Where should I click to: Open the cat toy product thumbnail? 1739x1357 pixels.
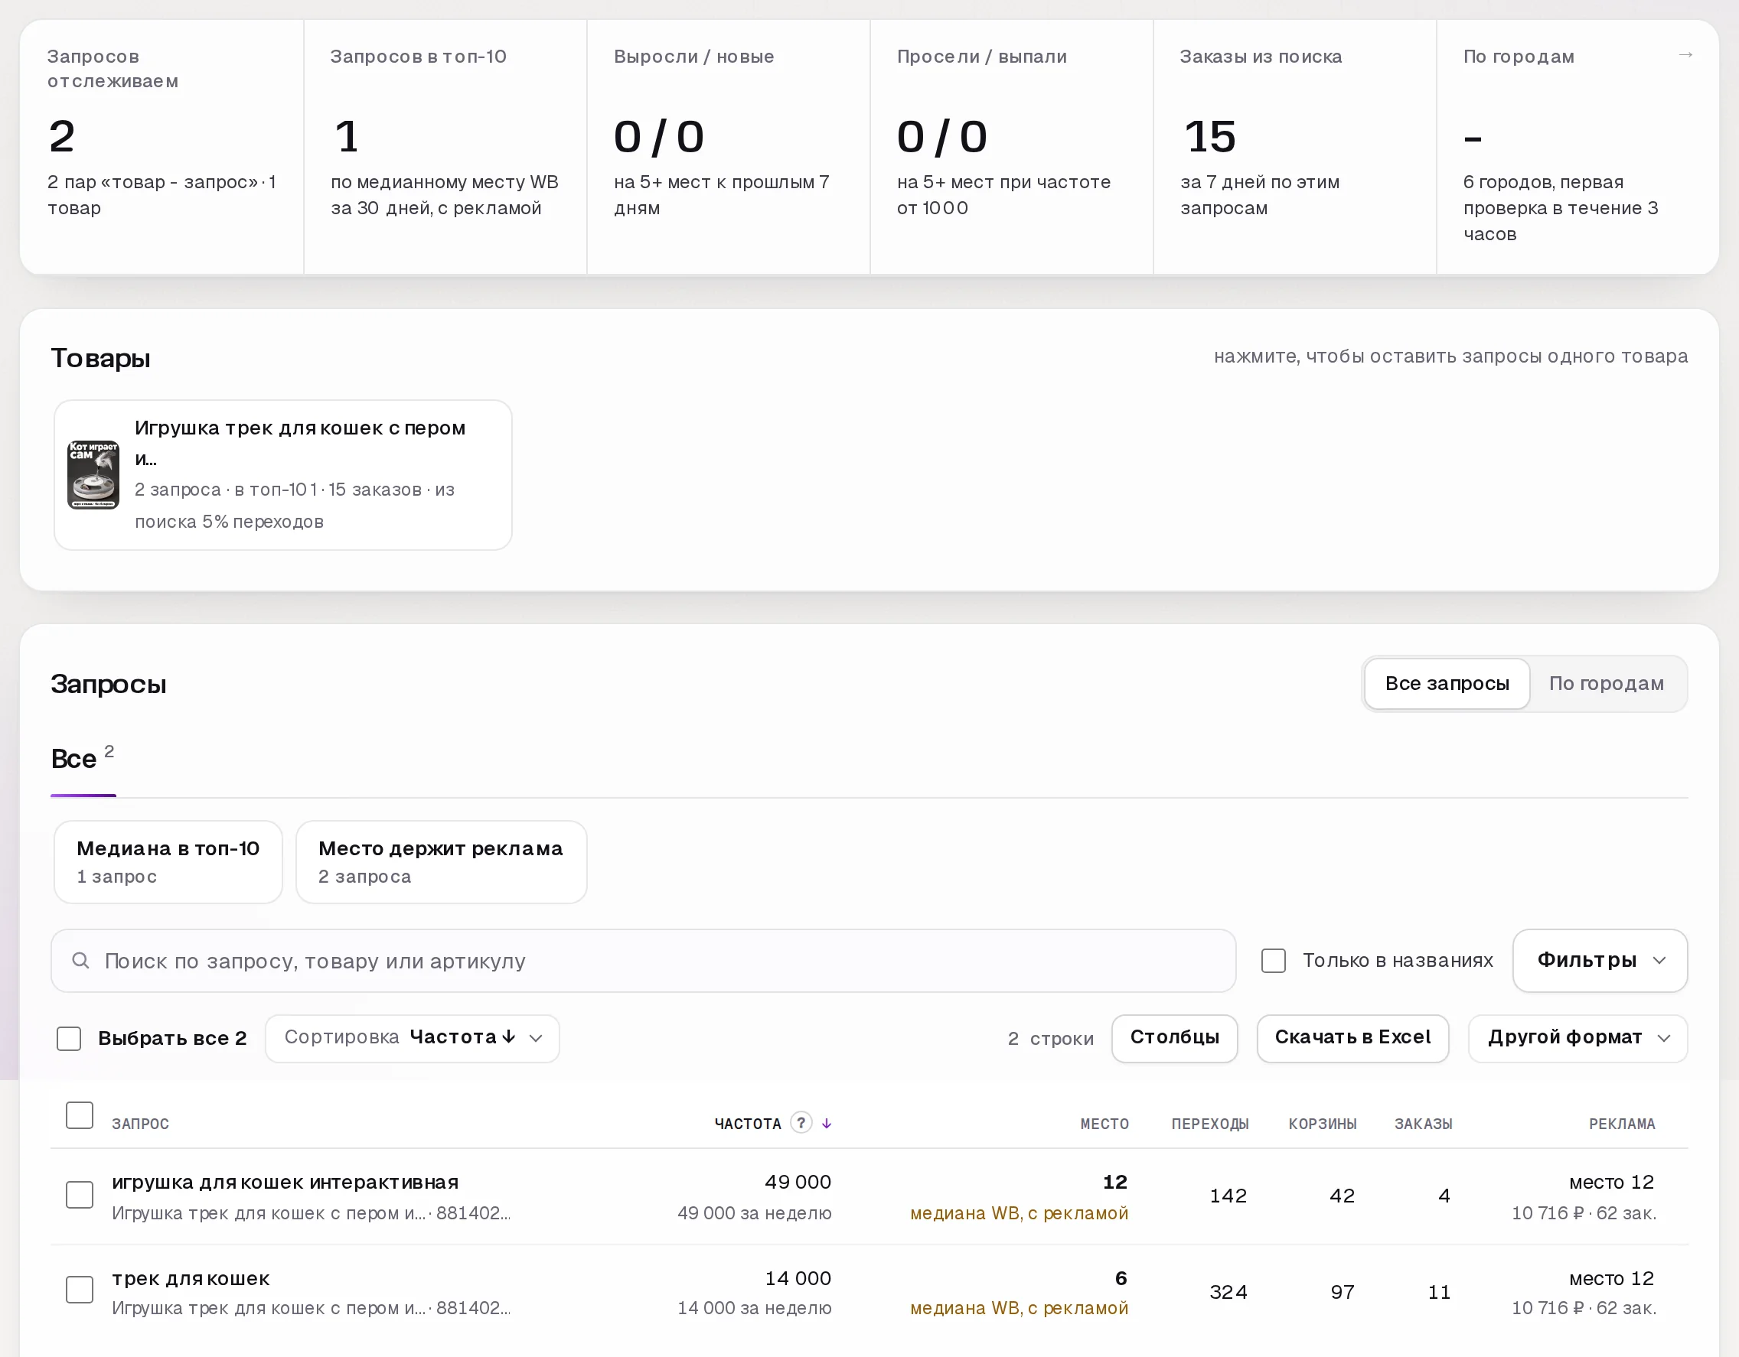coord(93,475)
